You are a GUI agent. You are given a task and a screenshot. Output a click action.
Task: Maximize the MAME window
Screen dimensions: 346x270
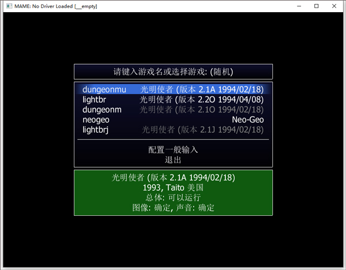coord(317,6)
